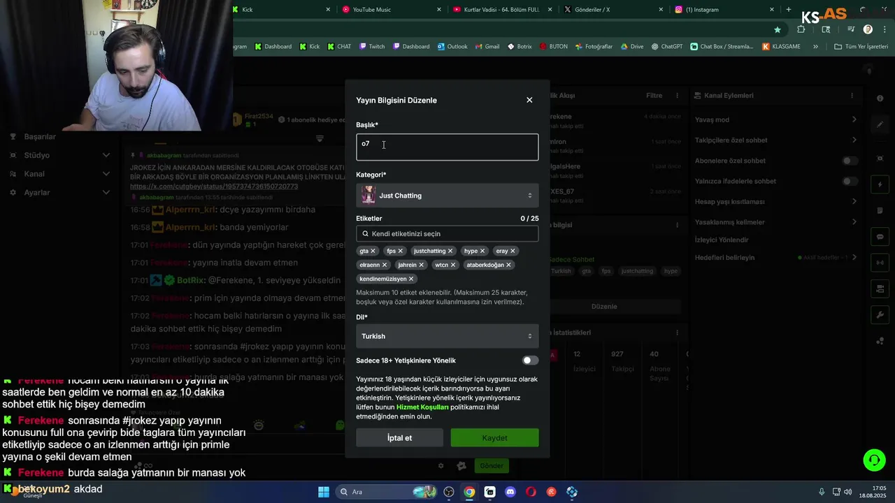Toggle Sadece 18+ Yetişkinlere Yönelik switch
895x503 pixels.
point(530,360)
